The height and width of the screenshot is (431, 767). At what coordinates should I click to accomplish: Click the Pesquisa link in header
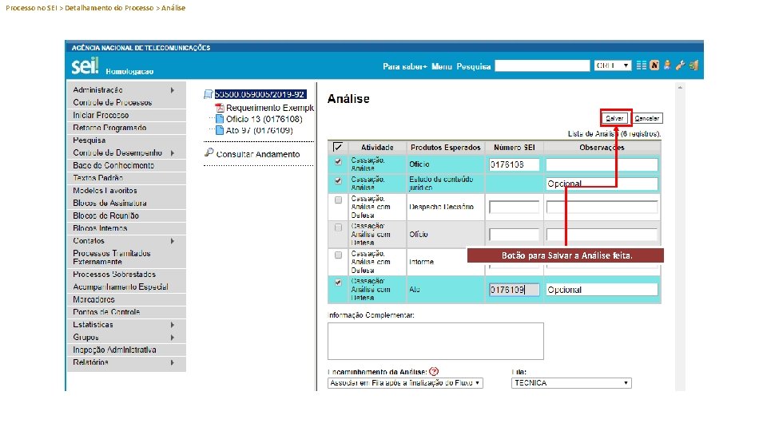click(x=474, y=66)
